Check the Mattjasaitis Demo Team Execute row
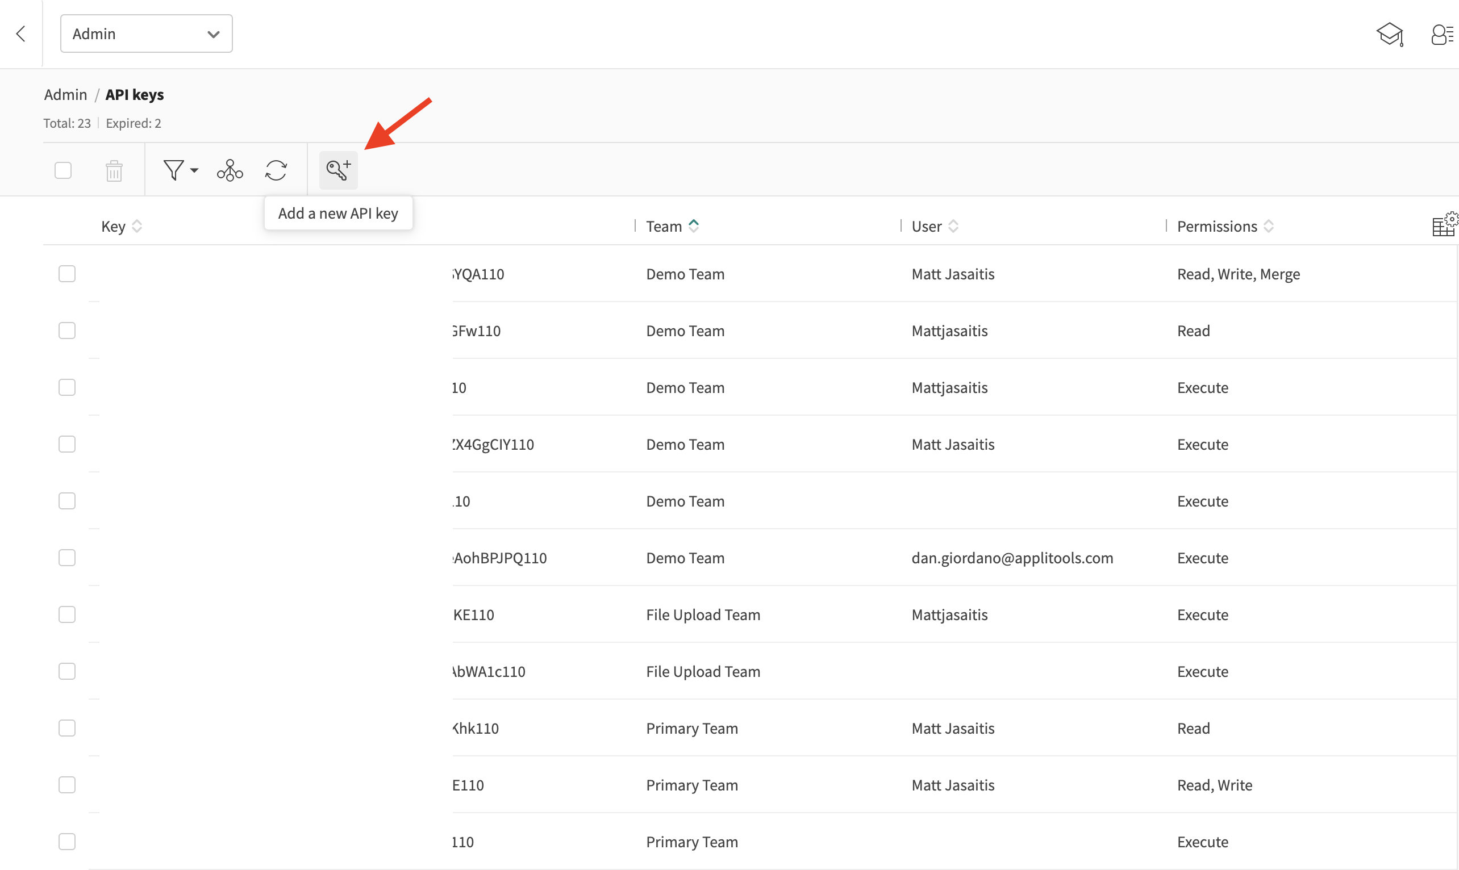This screenshot has width=1459, height=870. point(67,387)
